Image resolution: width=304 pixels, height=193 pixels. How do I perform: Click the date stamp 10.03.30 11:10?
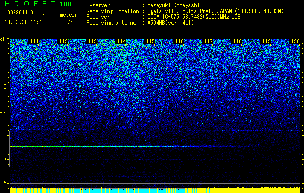tap(25, 22)
